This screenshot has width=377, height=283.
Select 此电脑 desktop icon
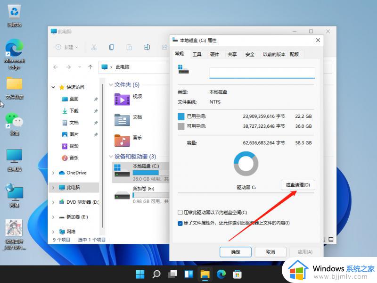point(14,160)
